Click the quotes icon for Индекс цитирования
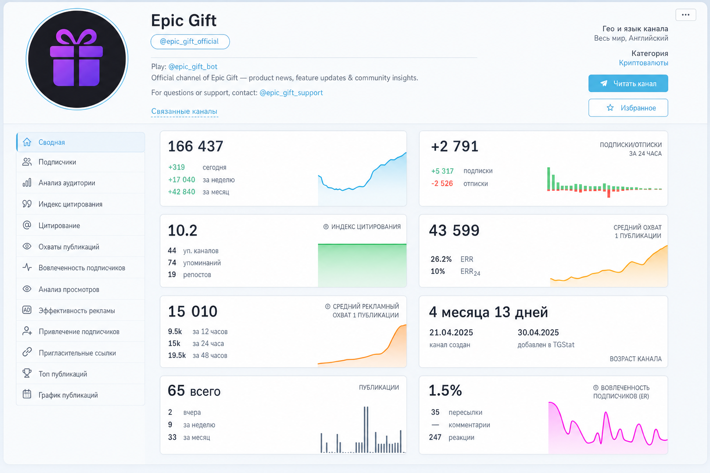This screenshot has height=473, width=710. click(27, 204)
